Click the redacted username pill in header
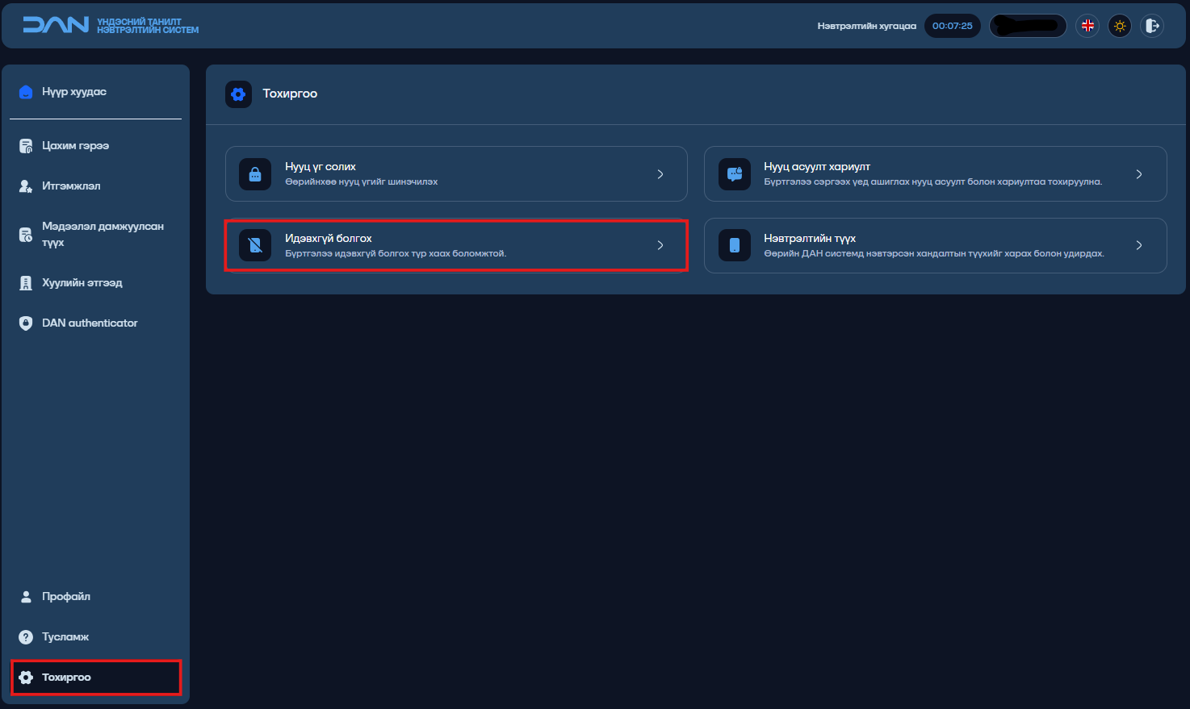The height and width of the screenshot is (709, 1190). pos(1028,26)
